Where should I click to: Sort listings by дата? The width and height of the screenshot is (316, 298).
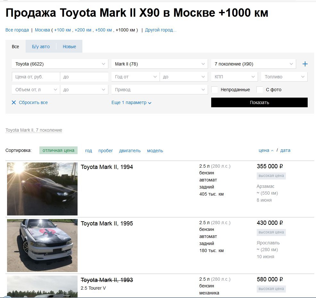coord(285,150)
